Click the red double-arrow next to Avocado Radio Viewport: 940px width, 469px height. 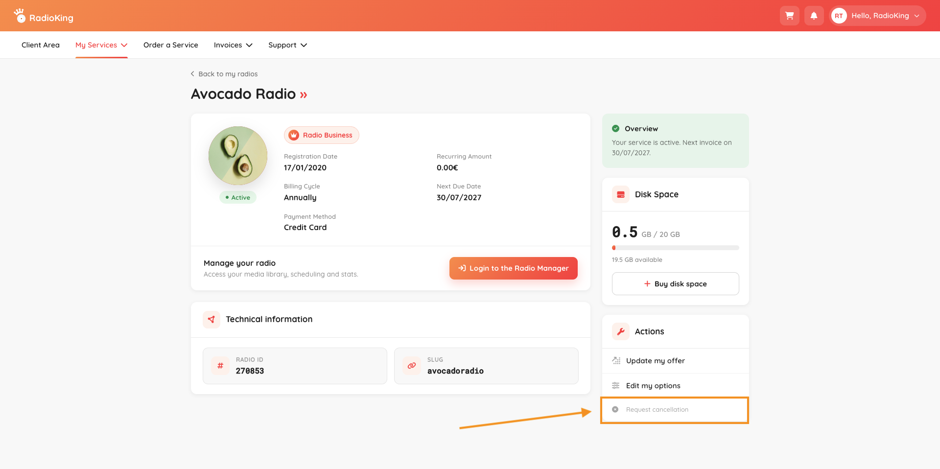pyautogui.click(x=304, y=95)
